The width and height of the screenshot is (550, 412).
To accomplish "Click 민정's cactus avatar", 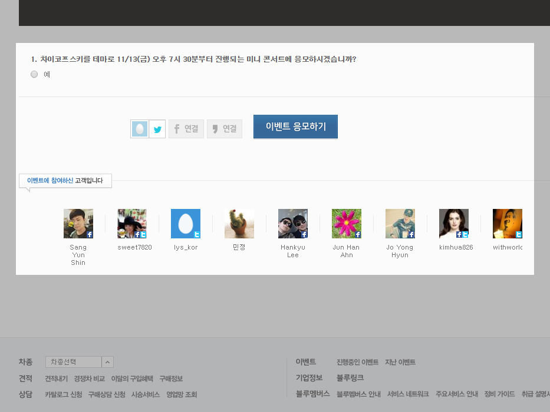I will pos(239,224).
